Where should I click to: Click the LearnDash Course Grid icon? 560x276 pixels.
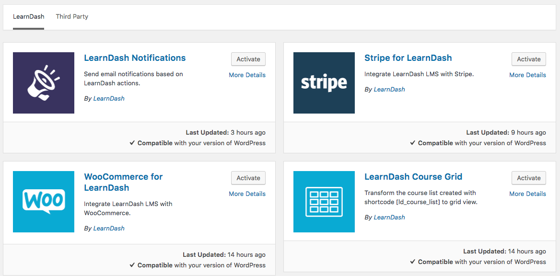pyautogui.click(x=324, y=202)
